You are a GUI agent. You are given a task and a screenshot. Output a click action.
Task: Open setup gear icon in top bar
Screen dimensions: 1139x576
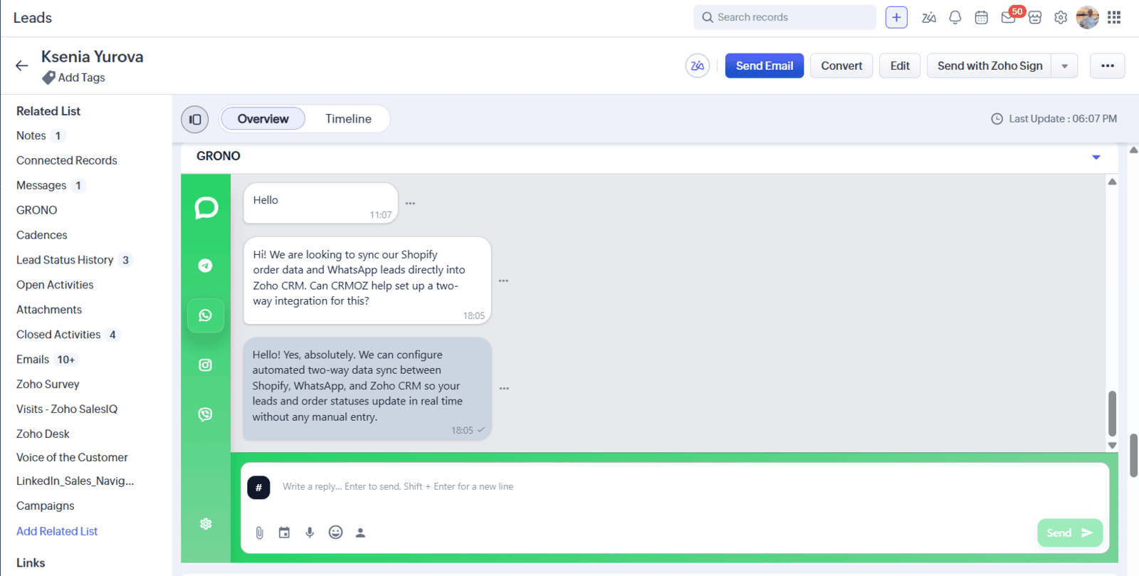pyautogui.click(x=1061, y=18)
